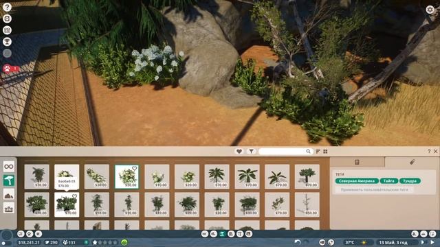Switch to the clipboard info tab in the right panel
Screen dimensions: 440x247
357,162
